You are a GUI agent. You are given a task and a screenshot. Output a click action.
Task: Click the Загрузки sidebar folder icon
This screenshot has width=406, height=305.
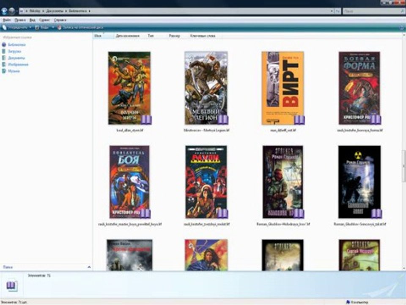(4, 51)
